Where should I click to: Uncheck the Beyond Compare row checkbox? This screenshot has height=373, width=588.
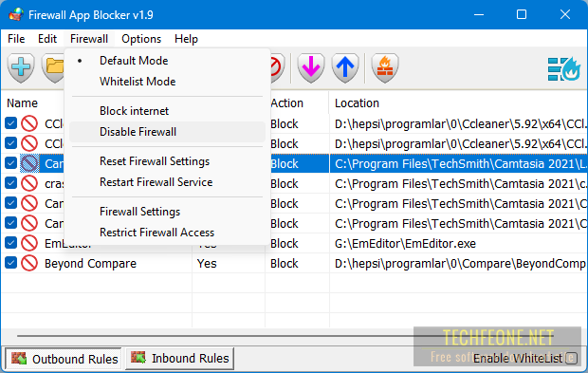pyautogui.click(x=10, y=263)
